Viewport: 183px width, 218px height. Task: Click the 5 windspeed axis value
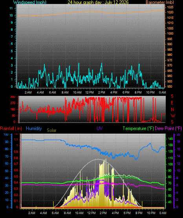[x=12, y=51]
